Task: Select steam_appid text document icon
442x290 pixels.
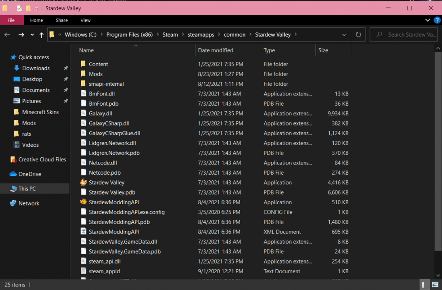Action: (x=84, y=271)
